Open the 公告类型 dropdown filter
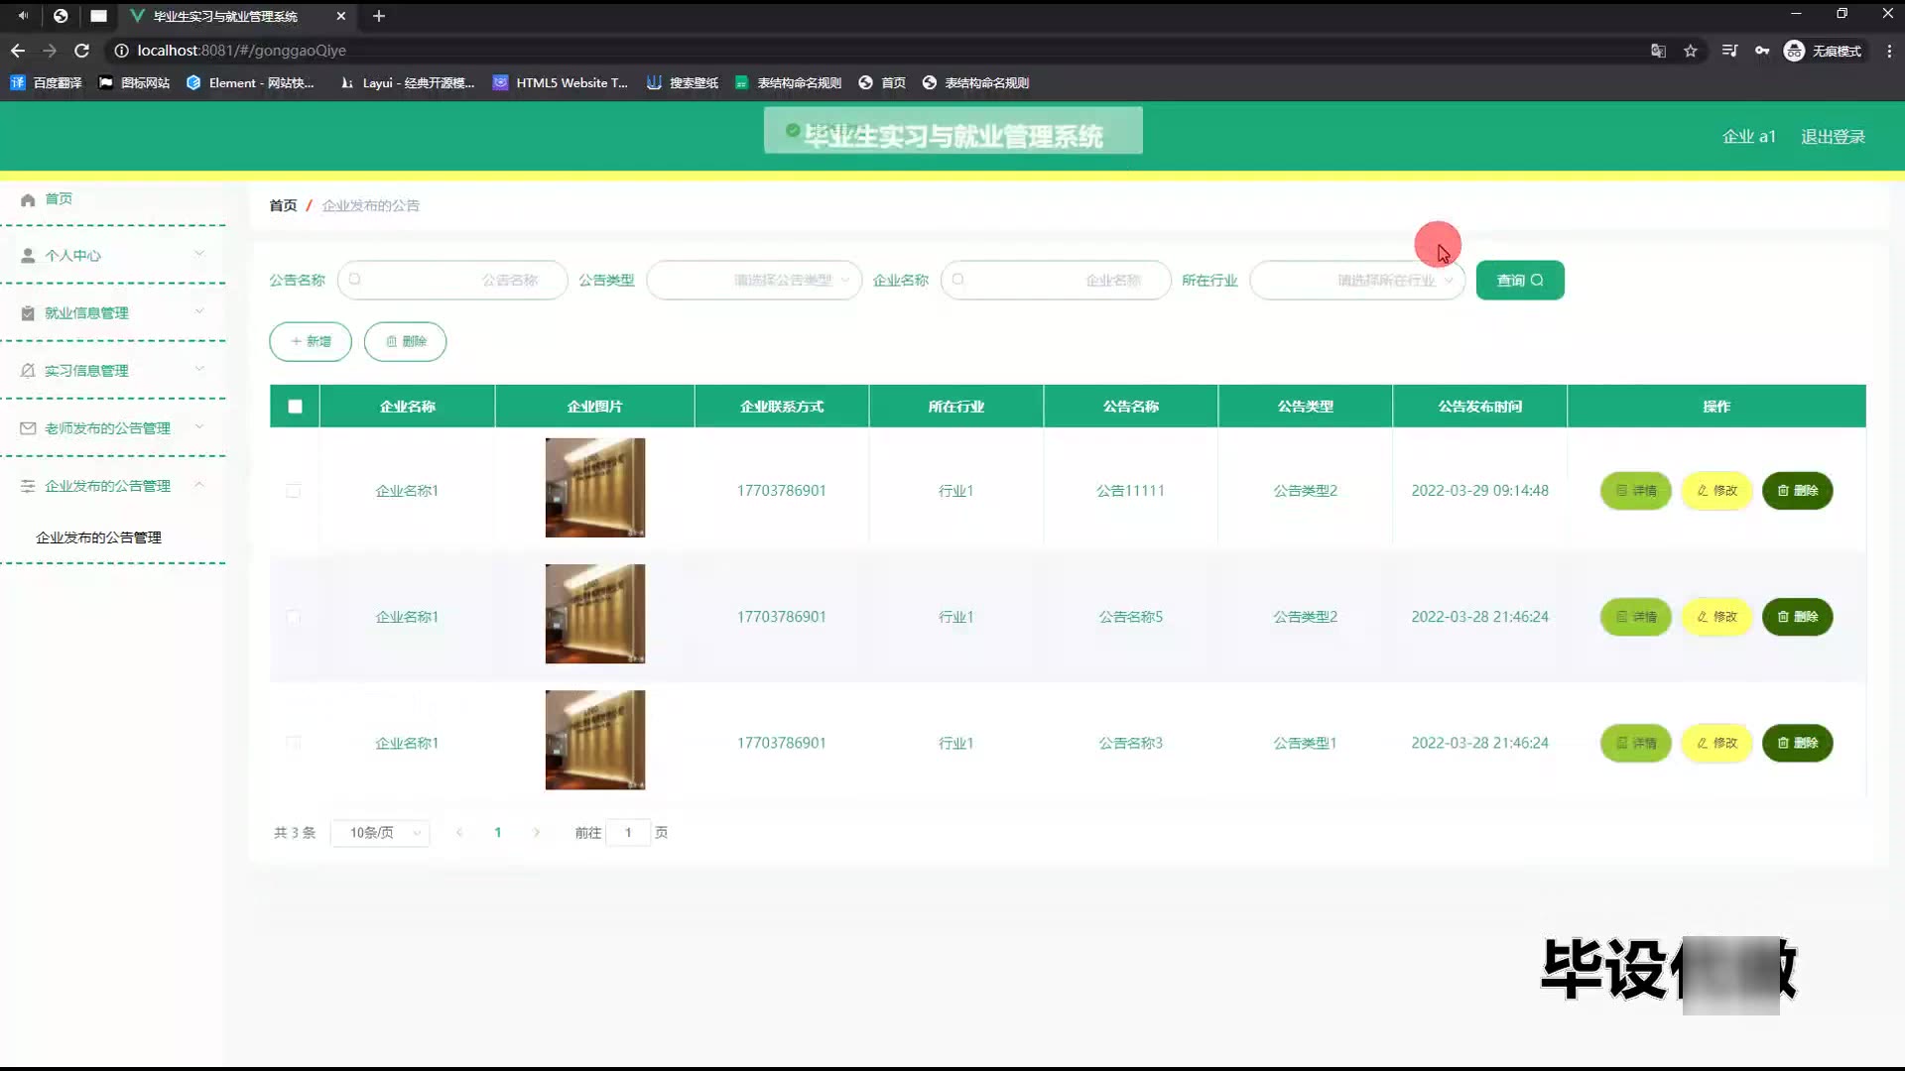This screenshot has height=1071, width=1905. [753, 281]
